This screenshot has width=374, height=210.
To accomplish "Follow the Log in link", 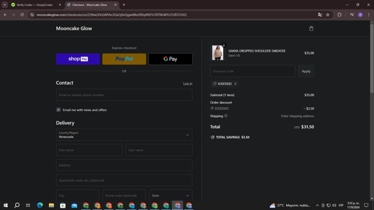I will coord(188,83).
